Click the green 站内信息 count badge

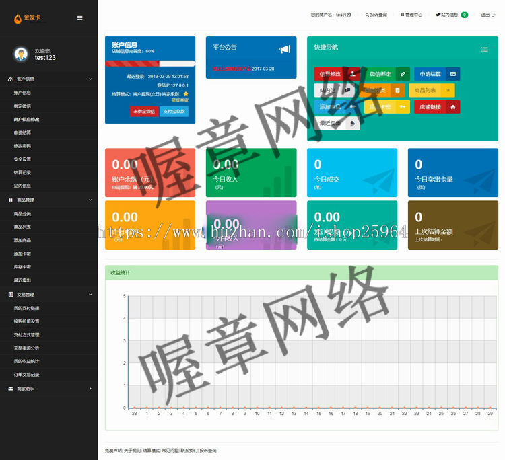click(465, 15)
